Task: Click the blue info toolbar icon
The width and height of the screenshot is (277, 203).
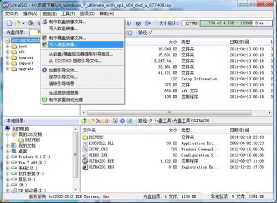Action: coord(129,23)
